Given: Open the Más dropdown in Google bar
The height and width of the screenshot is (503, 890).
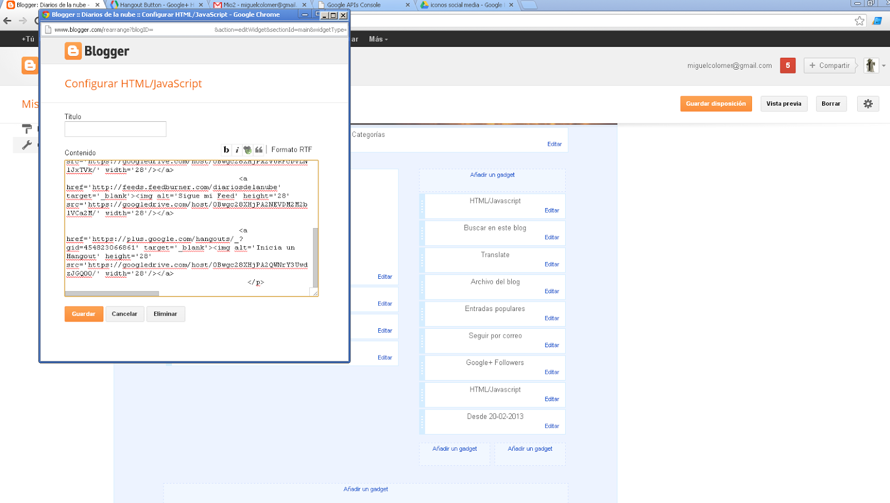Looking at the screenshot, I should pyautogui.click(x=378, y=39).
